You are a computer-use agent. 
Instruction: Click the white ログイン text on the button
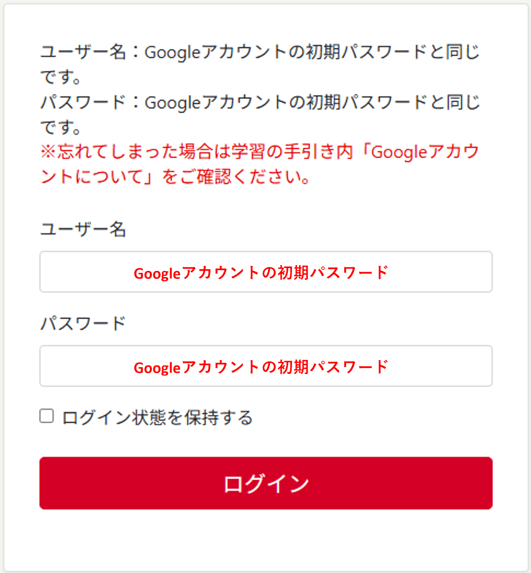pos(266,484)
